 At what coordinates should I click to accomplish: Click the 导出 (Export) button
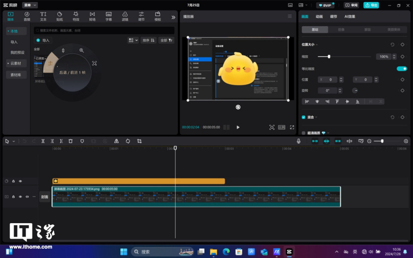(371, 5)
